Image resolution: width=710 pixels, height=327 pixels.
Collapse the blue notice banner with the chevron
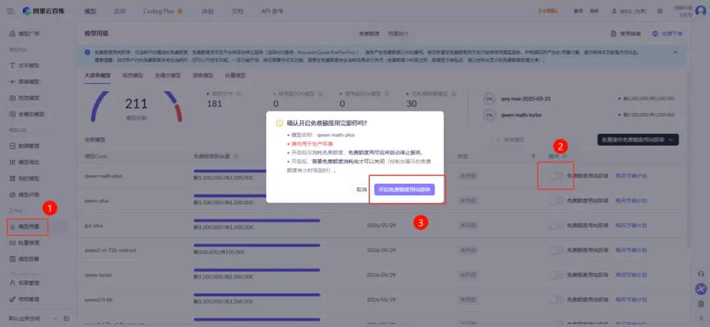pyautogui.click(x=675, y=52)
